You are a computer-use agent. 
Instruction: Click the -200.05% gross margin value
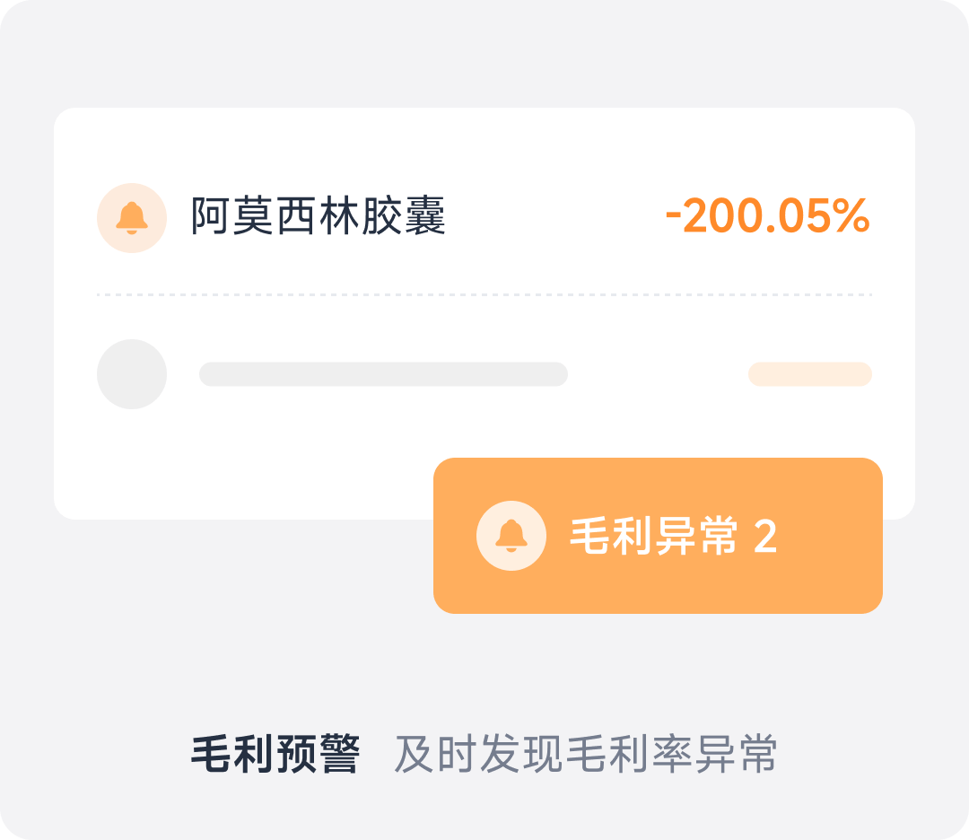(x=767, y=218)
